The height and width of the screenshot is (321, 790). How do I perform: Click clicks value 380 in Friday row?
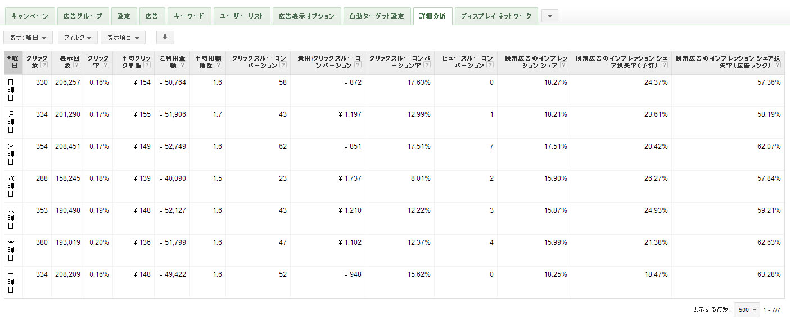[x=42, y=242]
